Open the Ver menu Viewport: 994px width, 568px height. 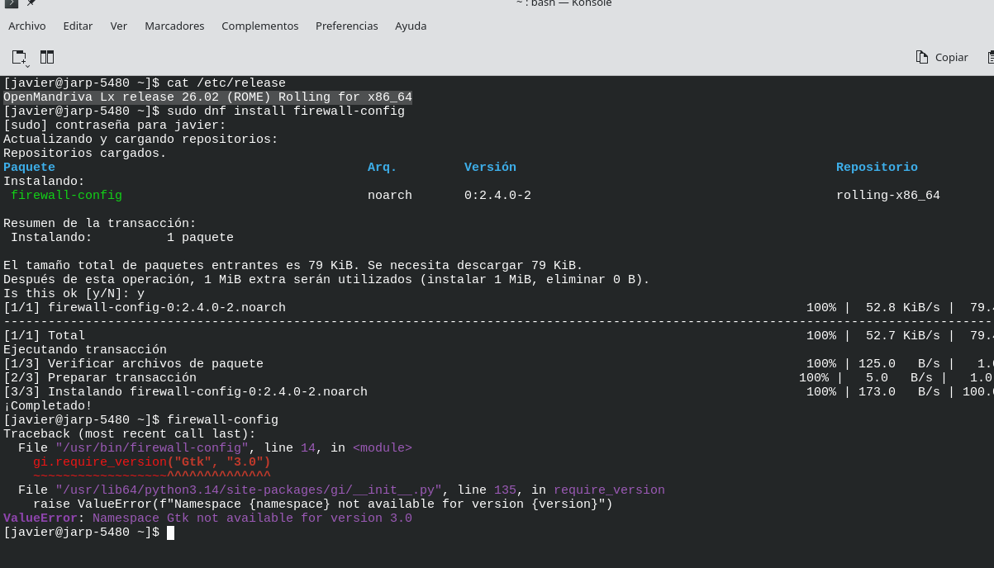[119, 26]
